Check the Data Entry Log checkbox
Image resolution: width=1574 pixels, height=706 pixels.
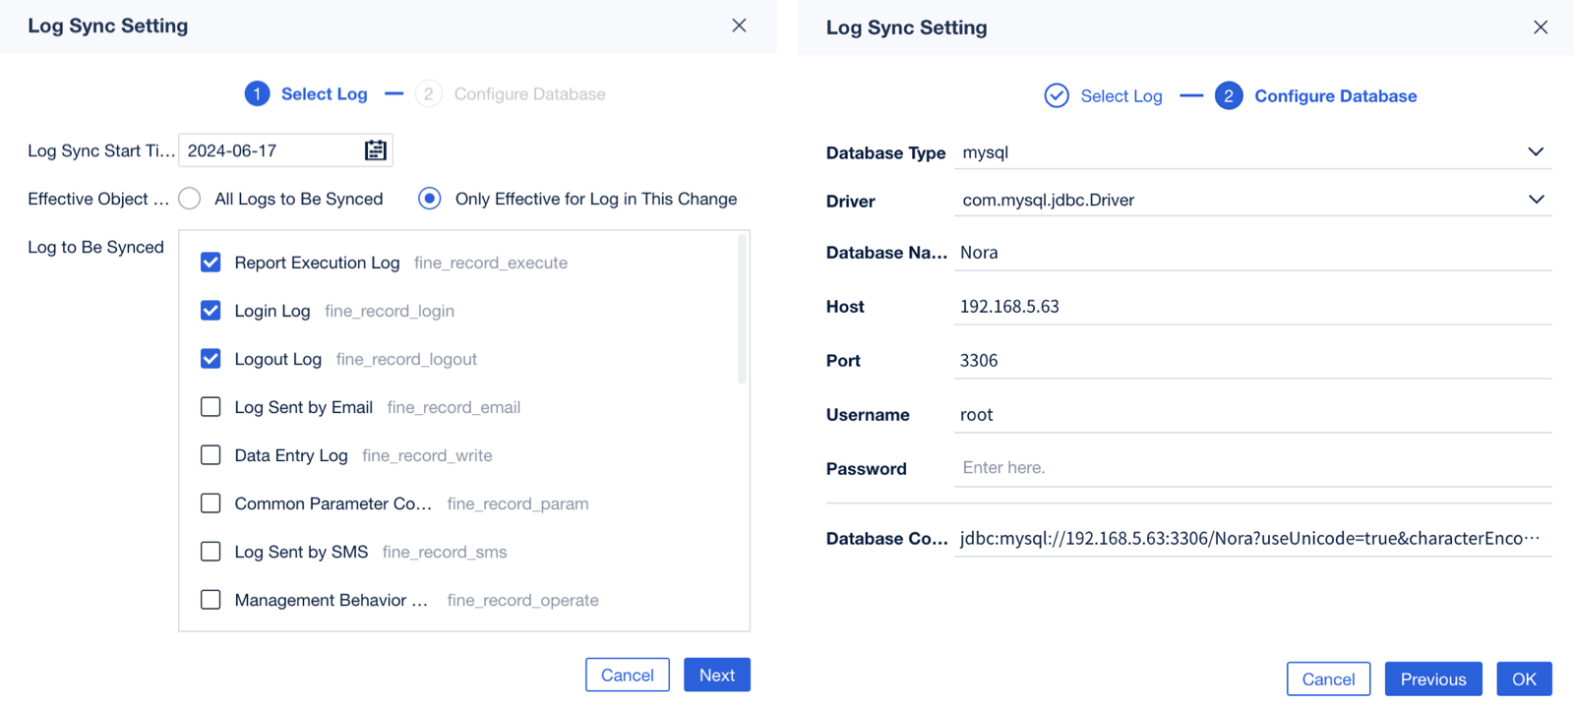tap(211, 455)
